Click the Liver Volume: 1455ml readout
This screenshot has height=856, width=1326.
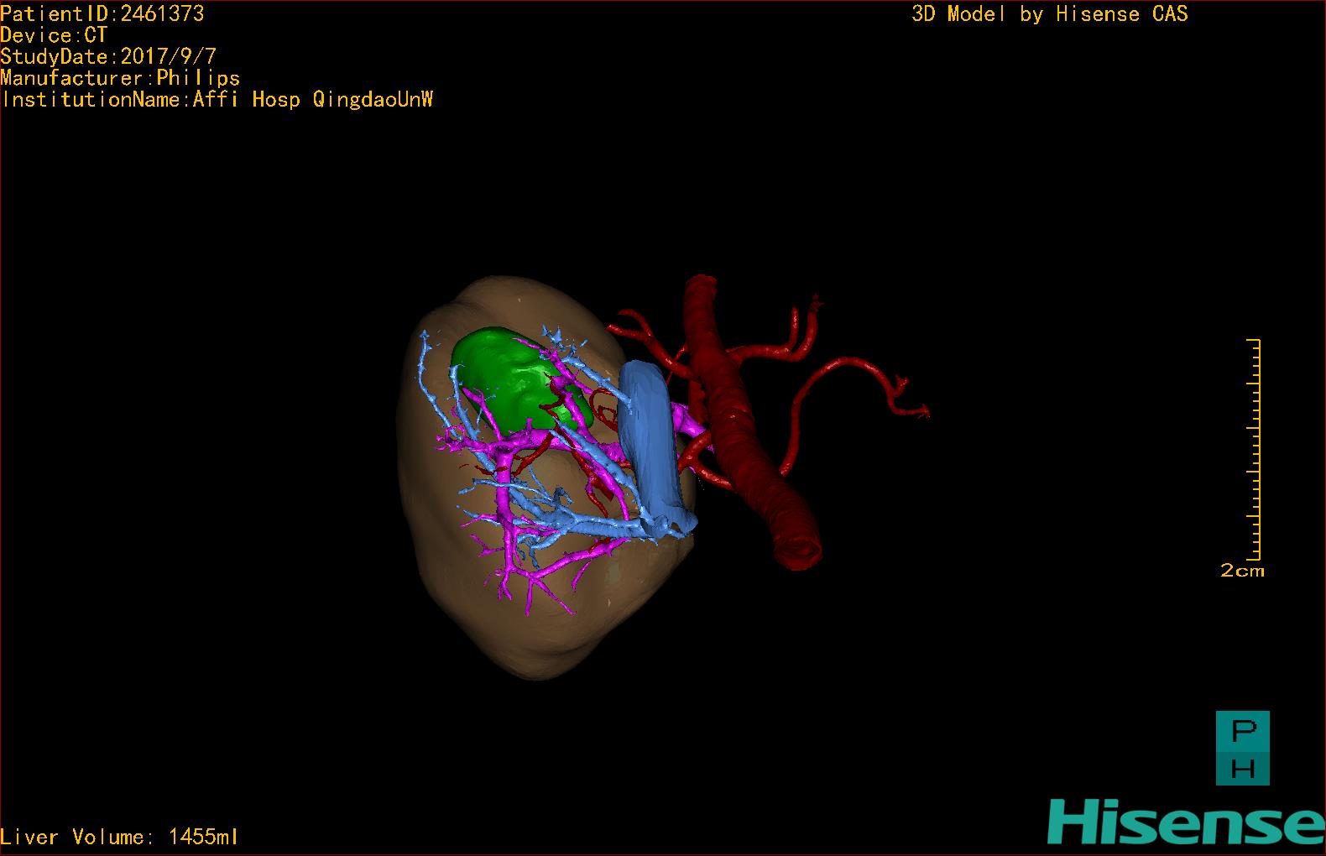click(119, 837)
